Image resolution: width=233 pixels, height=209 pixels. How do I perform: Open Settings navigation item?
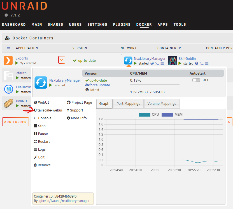tap(97, 25)
